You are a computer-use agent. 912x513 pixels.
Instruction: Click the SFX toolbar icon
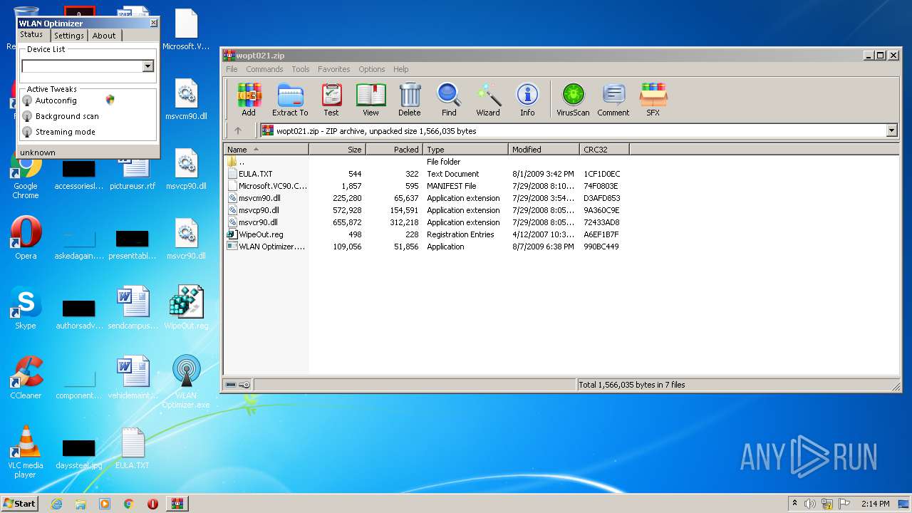(x=653, y=99)
